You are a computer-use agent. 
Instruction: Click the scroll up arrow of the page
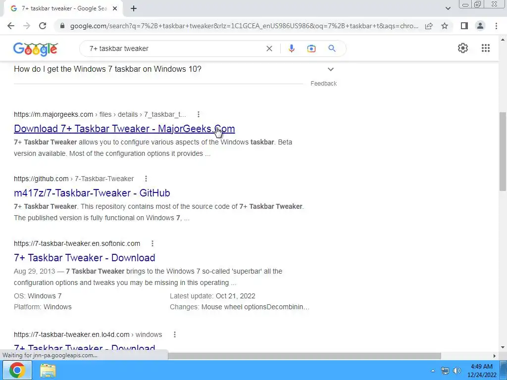pyautogui.click(x=503, y=40)
